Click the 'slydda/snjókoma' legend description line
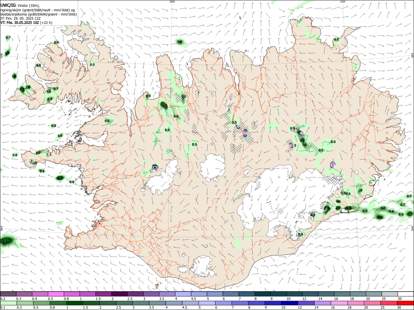The image size is (414, 310). [x=38, y=14]
